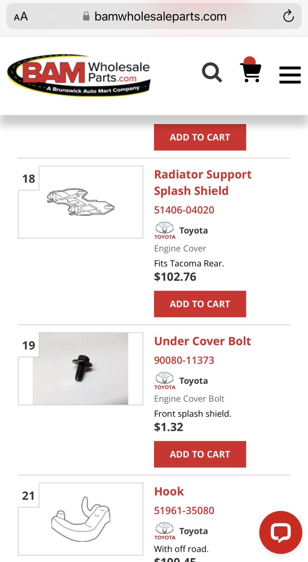
Task: Add Under Cover Bolt to cart
Action: click(200, 454)
